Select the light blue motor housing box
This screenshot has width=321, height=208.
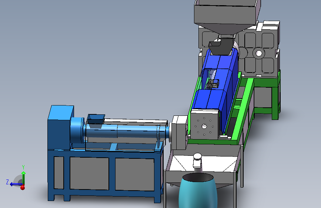click(x=60, y=128)
